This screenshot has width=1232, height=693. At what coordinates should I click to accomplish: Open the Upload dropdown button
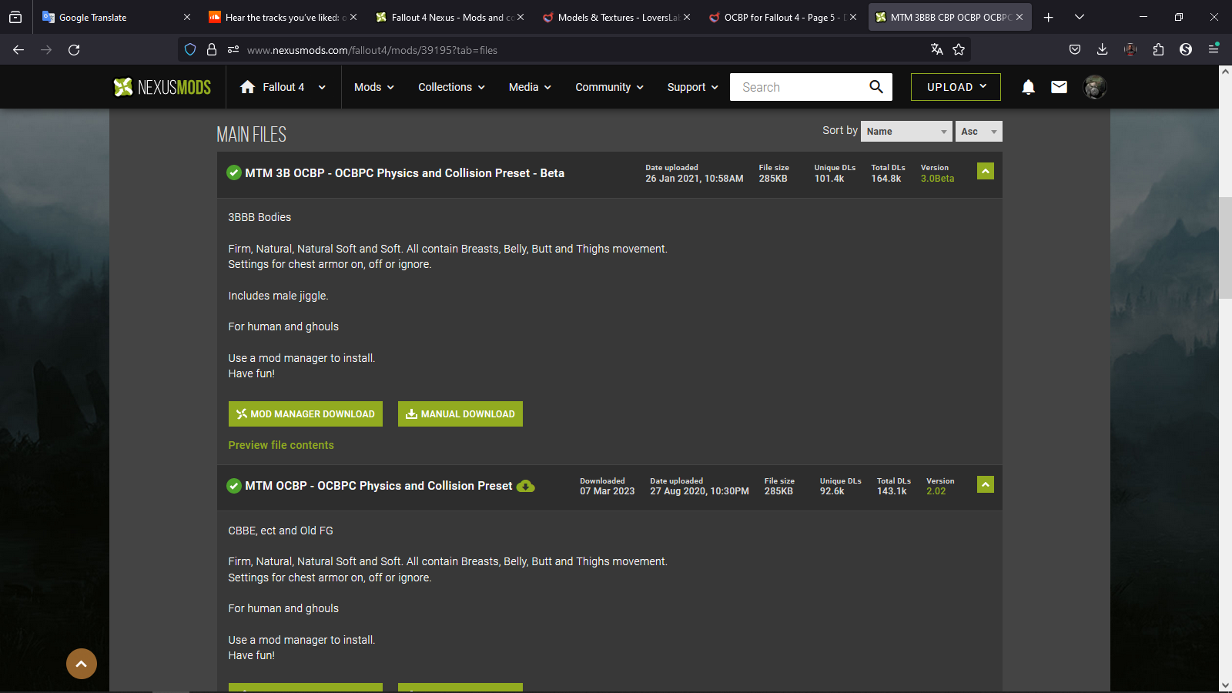coord(956,87)
